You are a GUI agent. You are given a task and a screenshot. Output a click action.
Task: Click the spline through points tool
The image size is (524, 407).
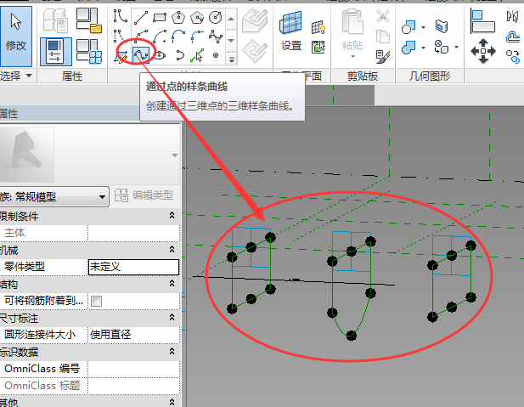140,55
